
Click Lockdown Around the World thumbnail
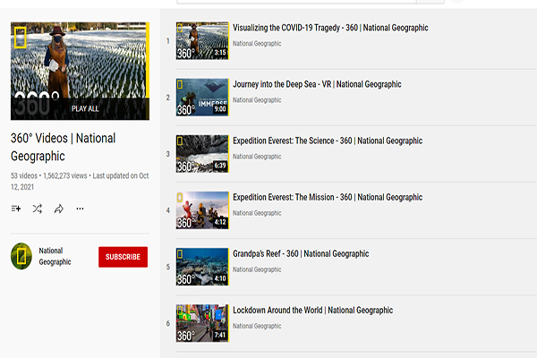click(x=202, y=323)
